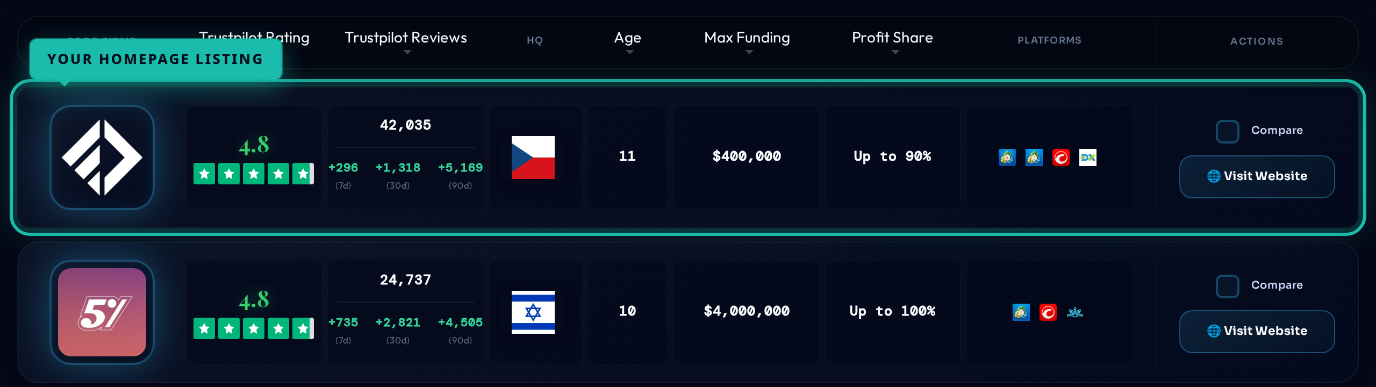This screenshot has width=1376, height=387.
Task: Click the red cTrader icon in the second row
Action: [1048, 312]
